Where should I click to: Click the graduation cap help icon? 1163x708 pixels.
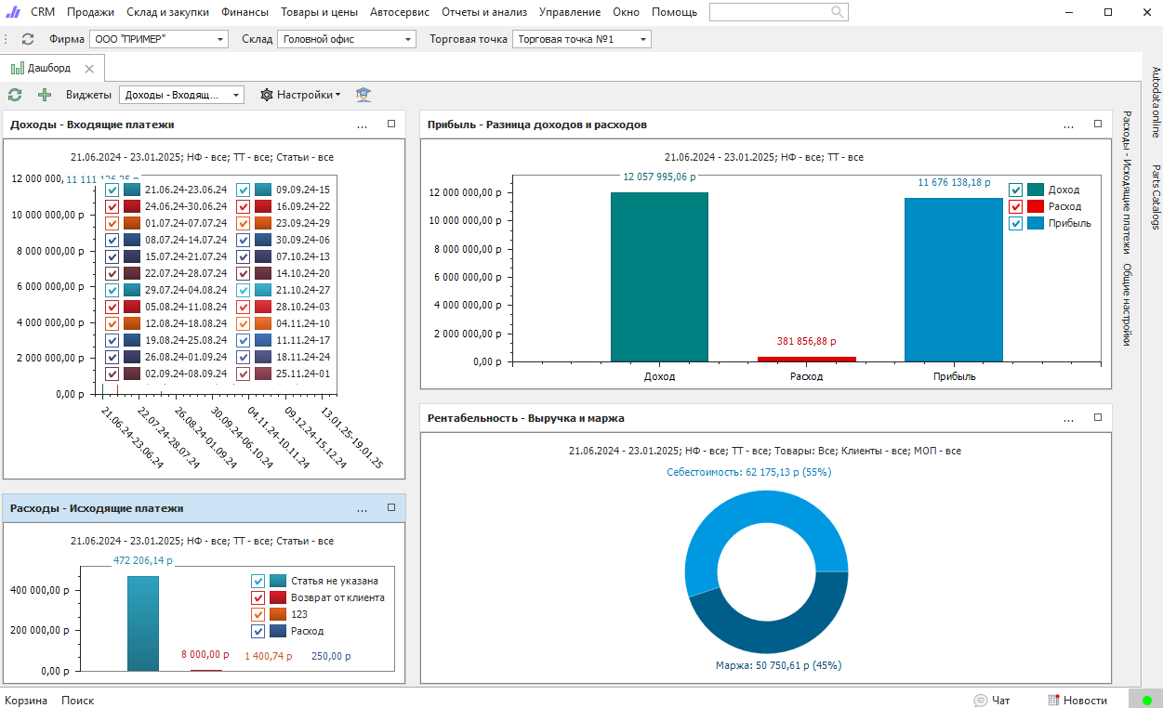tap(363, 95)
